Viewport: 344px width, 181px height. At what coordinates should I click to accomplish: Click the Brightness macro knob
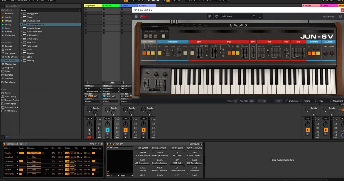286,101
